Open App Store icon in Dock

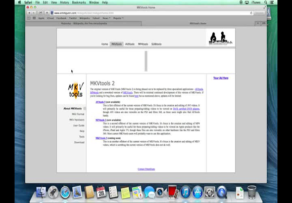(x=197, y=192)
